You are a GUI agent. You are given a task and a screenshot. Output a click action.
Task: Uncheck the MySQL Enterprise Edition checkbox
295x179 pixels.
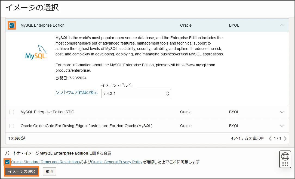click(x=12, y=25)
